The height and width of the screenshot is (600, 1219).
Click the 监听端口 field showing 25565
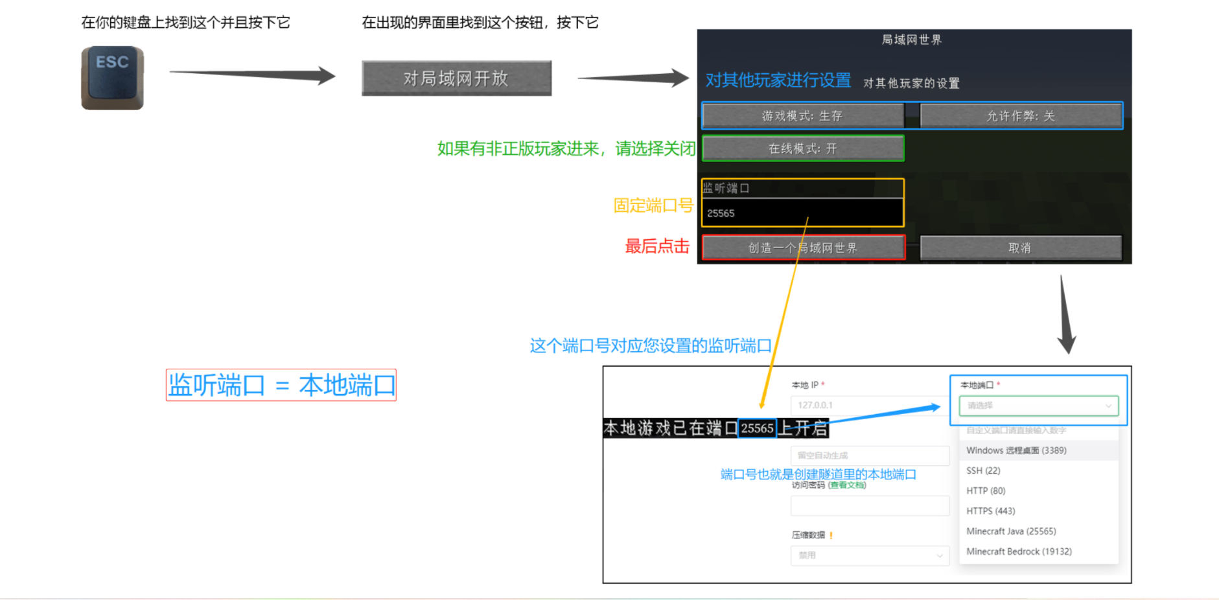[802, 213]
